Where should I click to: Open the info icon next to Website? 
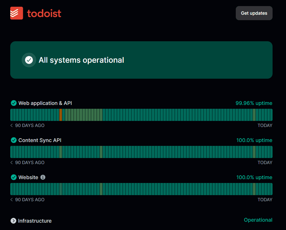click(x=43, y=177)
